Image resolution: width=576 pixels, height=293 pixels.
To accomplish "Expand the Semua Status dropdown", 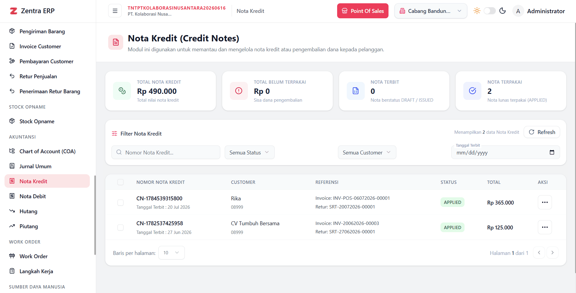I will (249, 152).
